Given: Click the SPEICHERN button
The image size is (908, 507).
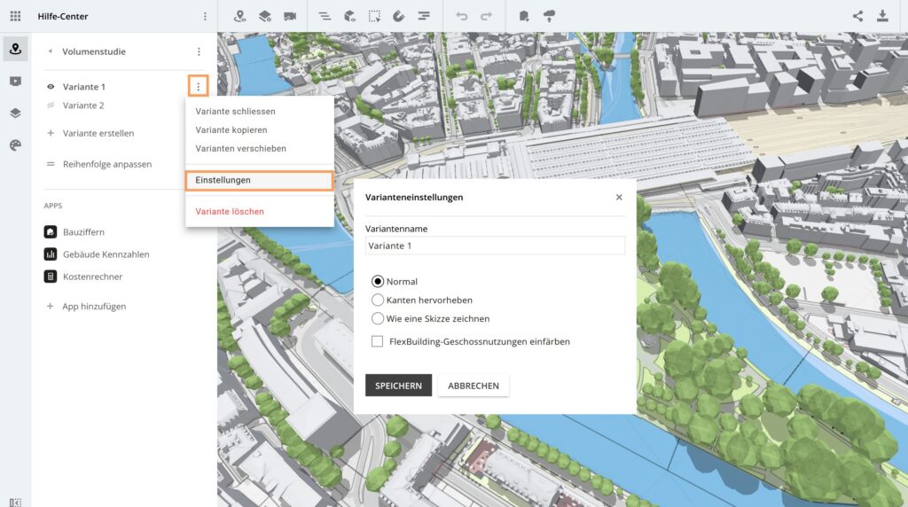Looking at the screenshot, I should point(398,386).
